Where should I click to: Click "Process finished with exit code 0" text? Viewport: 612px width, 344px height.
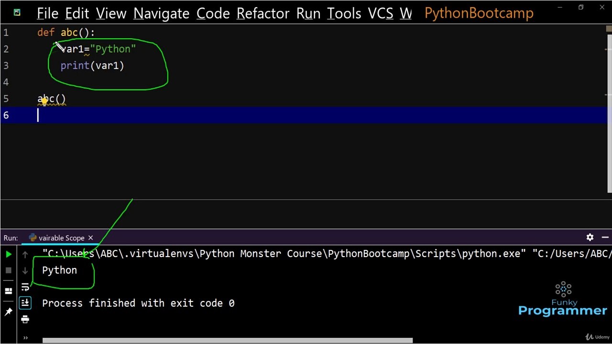[138, 303]
